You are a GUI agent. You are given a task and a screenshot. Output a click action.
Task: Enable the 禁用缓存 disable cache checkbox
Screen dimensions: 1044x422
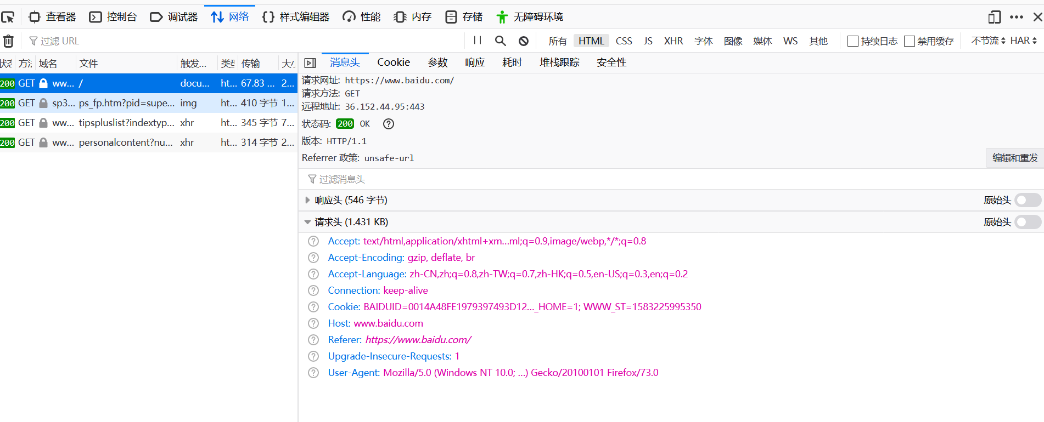click(x=910, y=41)
